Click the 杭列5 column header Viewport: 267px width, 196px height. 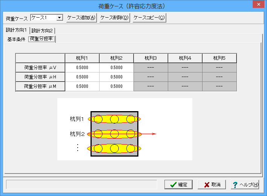(x=219, y=58)
